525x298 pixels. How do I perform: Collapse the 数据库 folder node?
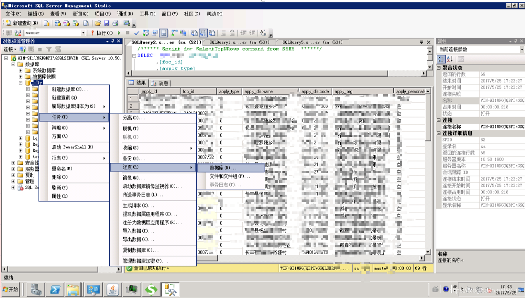[x=14, y=64]
